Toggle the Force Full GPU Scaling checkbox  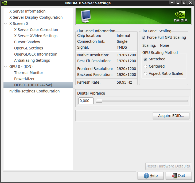(x=143, y=38)
